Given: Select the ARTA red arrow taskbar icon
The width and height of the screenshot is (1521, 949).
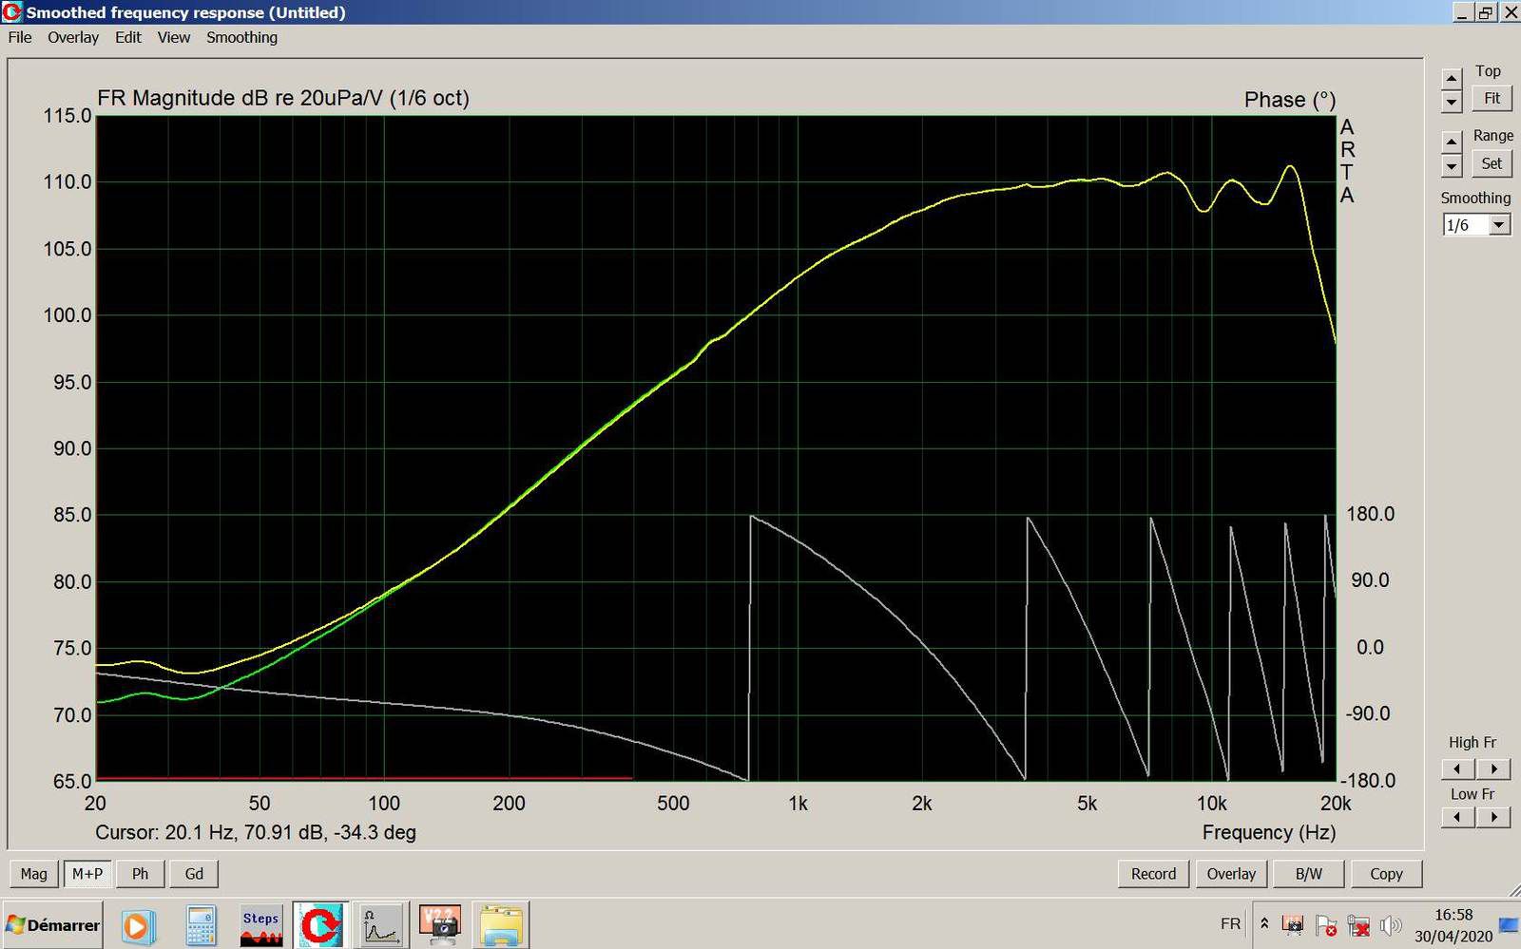Looking at the screenshot, I should 321,925.
